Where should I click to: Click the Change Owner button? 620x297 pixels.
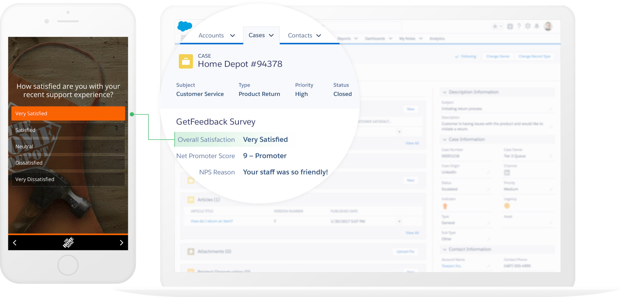[498, 56]
